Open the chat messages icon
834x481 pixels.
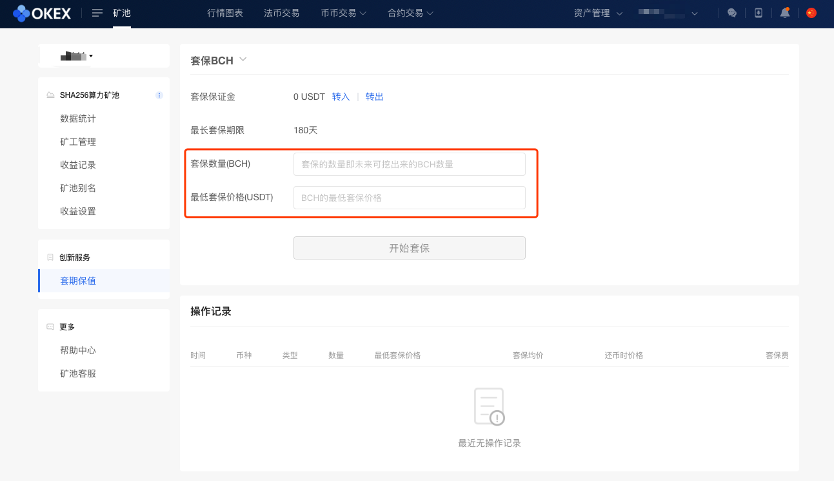point(732,13)
